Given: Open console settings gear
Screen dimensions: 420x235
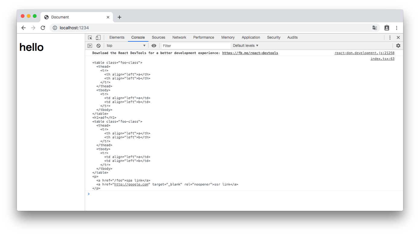Looking at the screenshot, I should [x=398, y=46].
